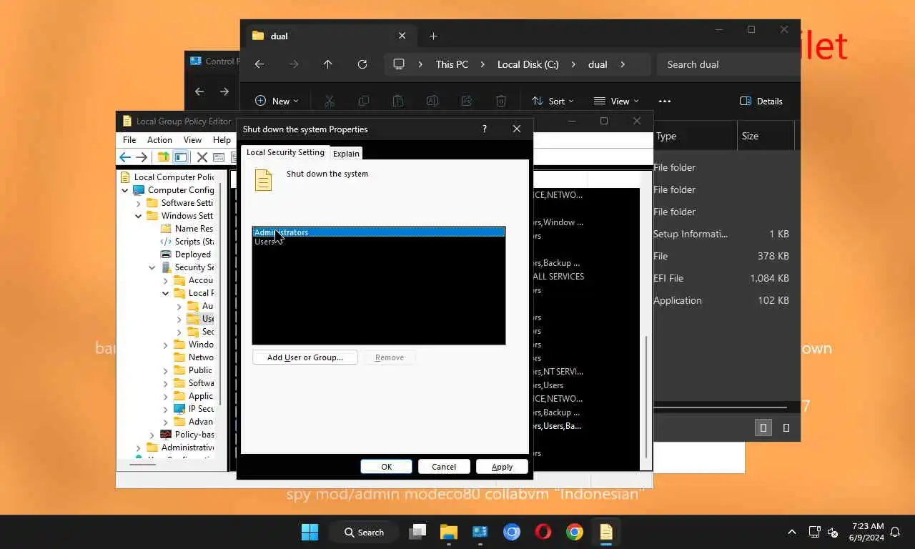This screenshot has width=915, height=549.
Task: Collapse Windows Settings tree node
Action: coord(139,216)
